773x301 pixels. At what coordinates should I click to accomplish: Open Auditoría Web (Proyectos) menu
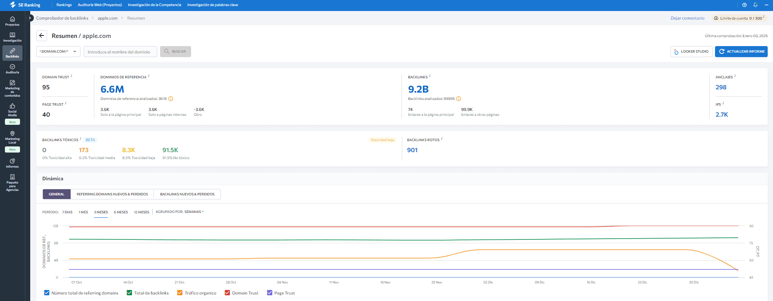(100, 5)
